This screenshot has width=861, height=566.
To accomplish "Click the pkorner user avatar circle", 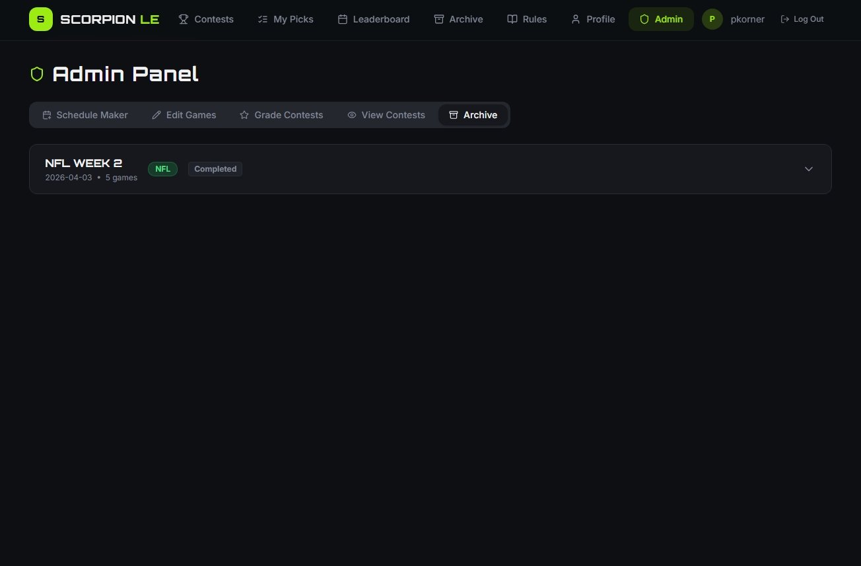I will tap(712, 19).
